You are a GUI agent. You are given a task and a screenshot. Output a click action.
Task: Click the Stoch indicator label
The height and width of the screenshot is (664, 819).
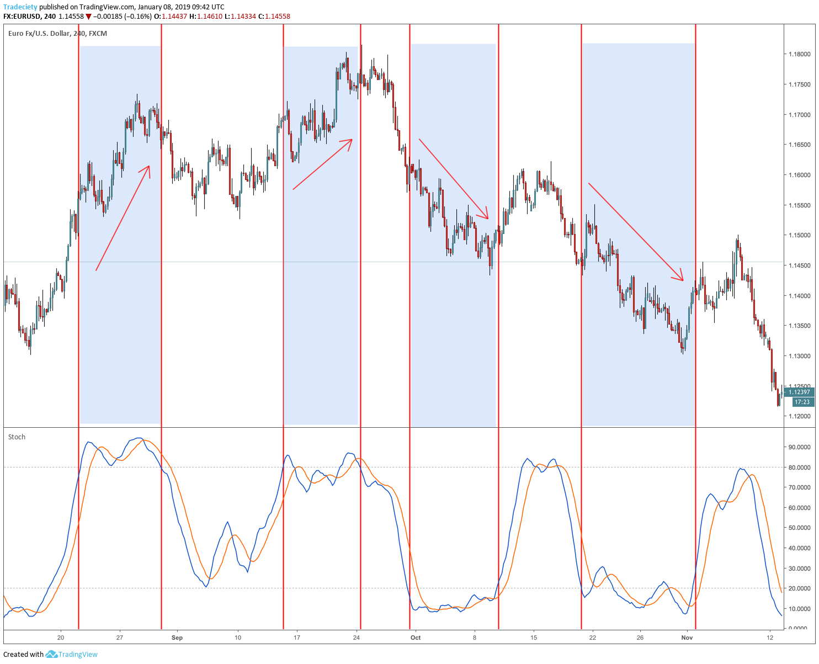pyautogui.click(x=17, y=437)
